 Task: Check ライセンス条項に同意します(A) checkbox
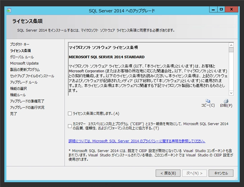tap(70, 114)
